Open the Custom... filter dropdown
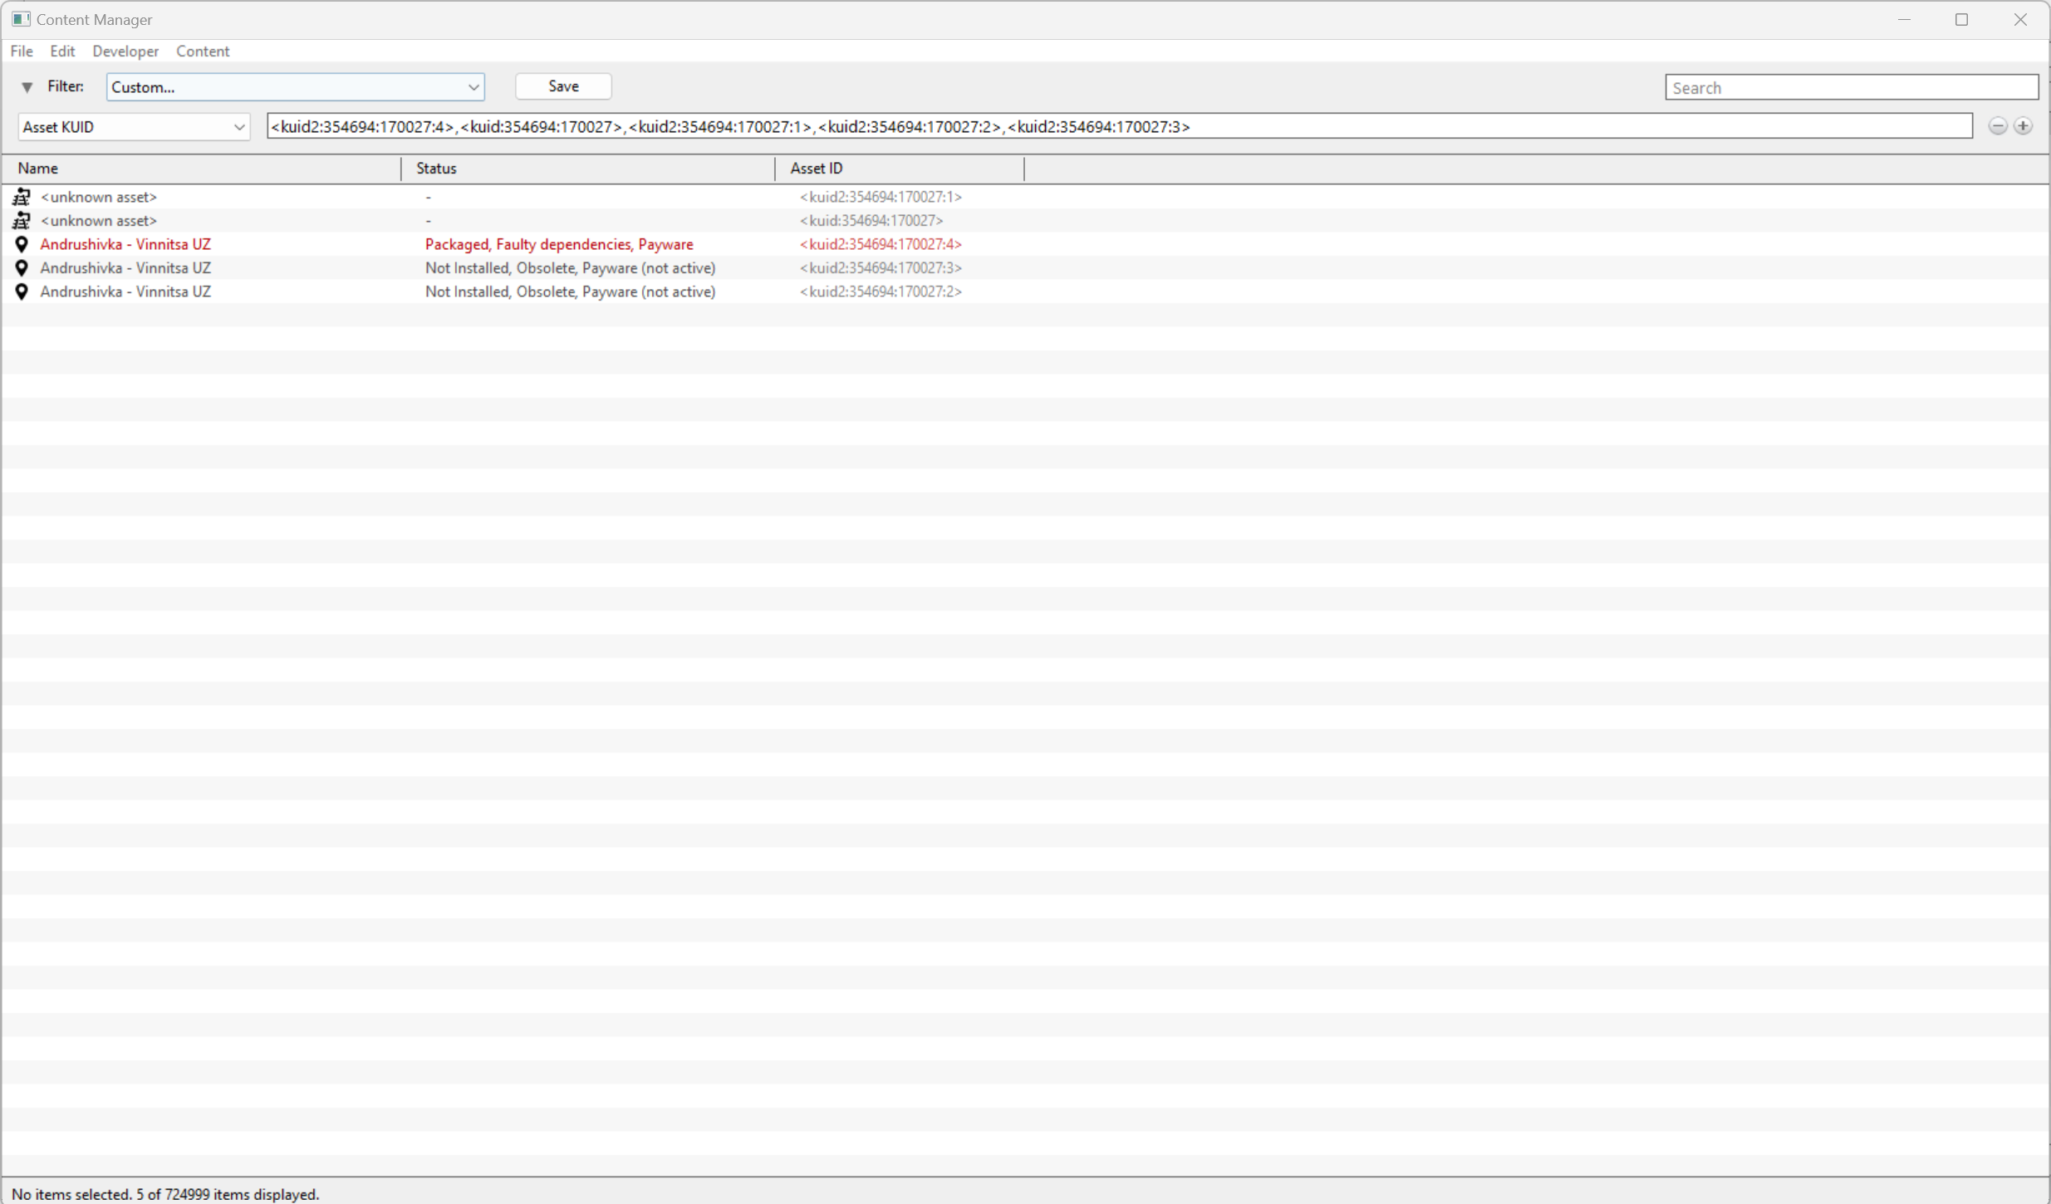This screenshot has width=2051, height=1204. coord(295,87)
